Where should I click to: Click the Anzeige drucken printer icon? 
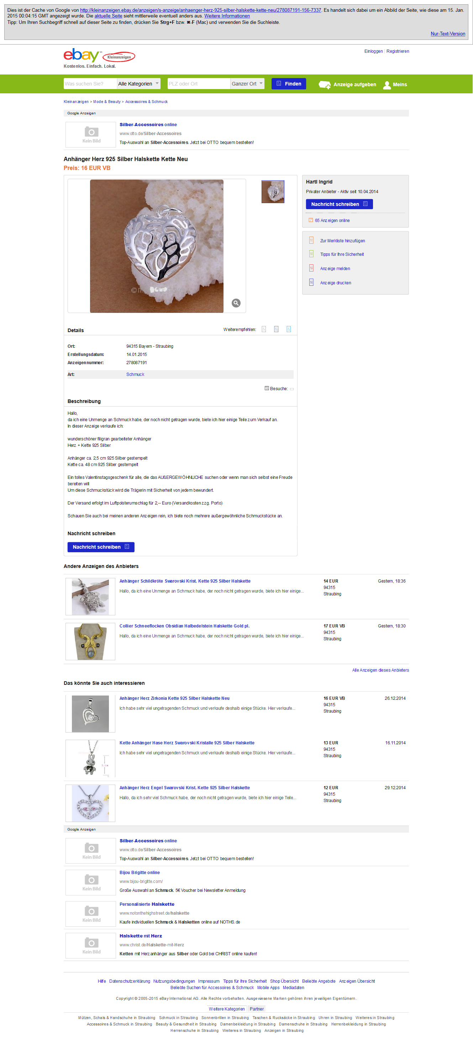click(311, 282)
